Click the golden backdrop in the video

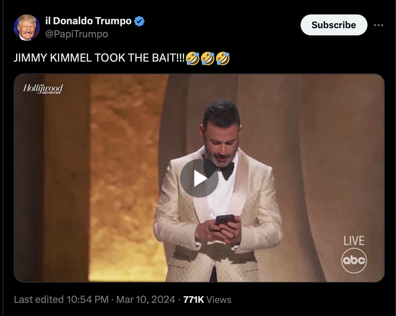(128, 177)
